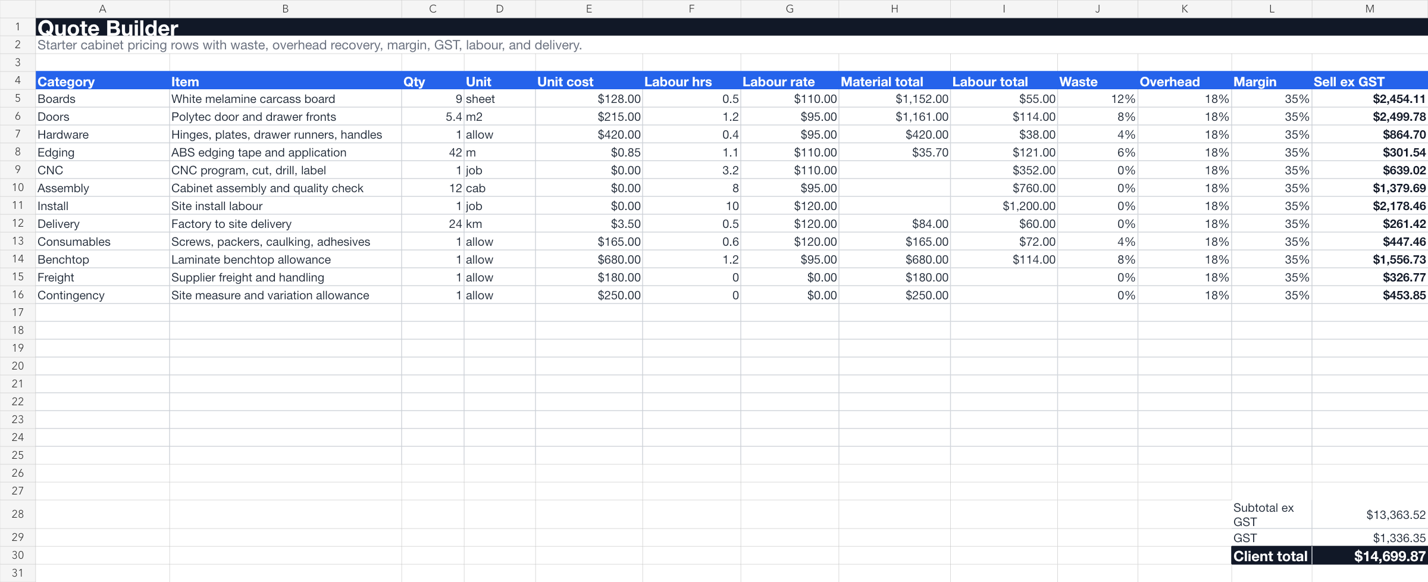
Task: Click the $2,178.46 sell price cell
Action: 1370,206
